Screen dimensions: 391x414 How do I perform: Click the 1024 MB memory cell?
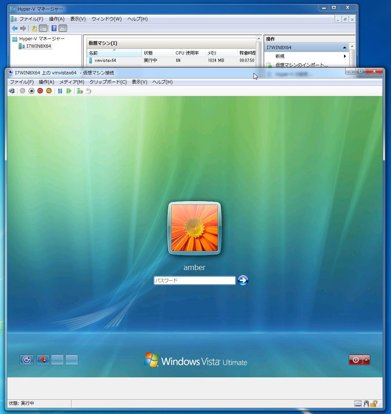coord(216,60)
